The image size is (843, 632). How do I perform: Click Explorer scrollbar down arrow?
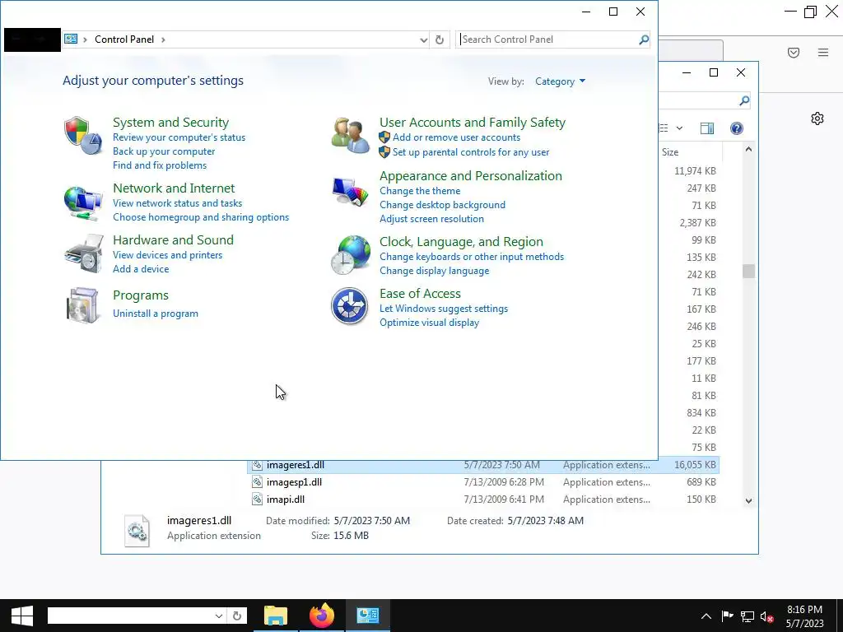point(748,500)
